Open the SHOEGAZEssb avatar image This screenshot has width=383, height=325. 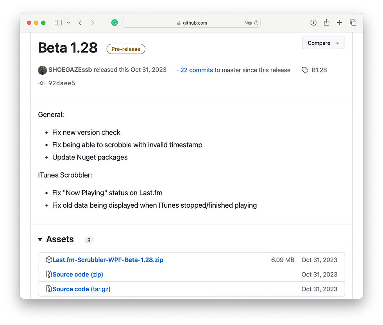[x=42, y=70]
